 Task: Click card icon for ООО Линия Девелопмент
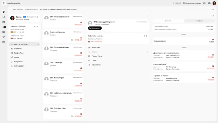pos(81,22)
